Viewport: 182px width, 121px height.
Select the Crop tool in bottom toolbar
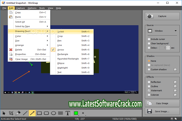[11, 113]
